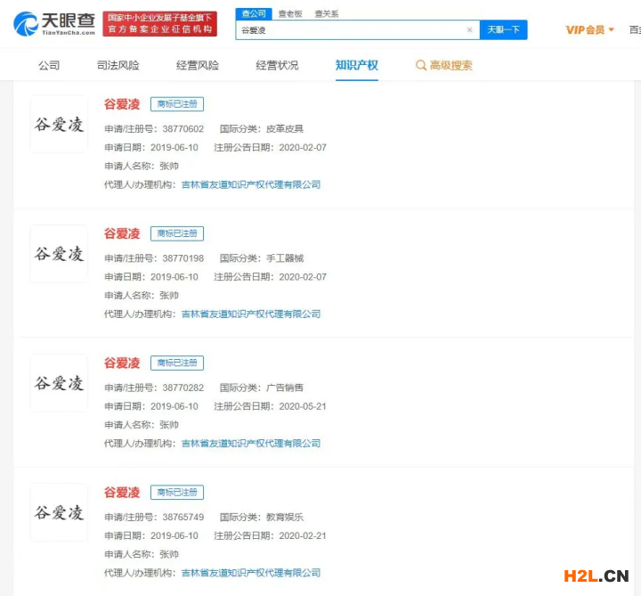Click the TianYanCha logo

53,24
